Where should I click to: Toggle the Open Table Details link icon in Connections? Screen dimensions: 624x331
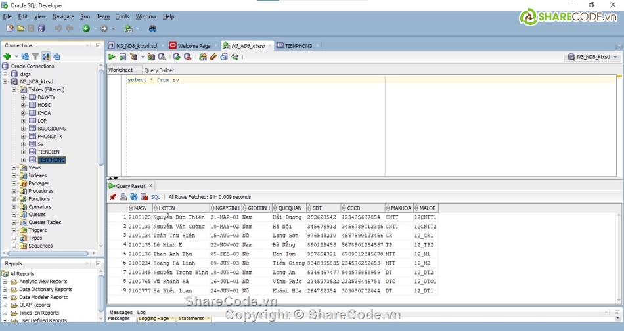click(46, 56)
